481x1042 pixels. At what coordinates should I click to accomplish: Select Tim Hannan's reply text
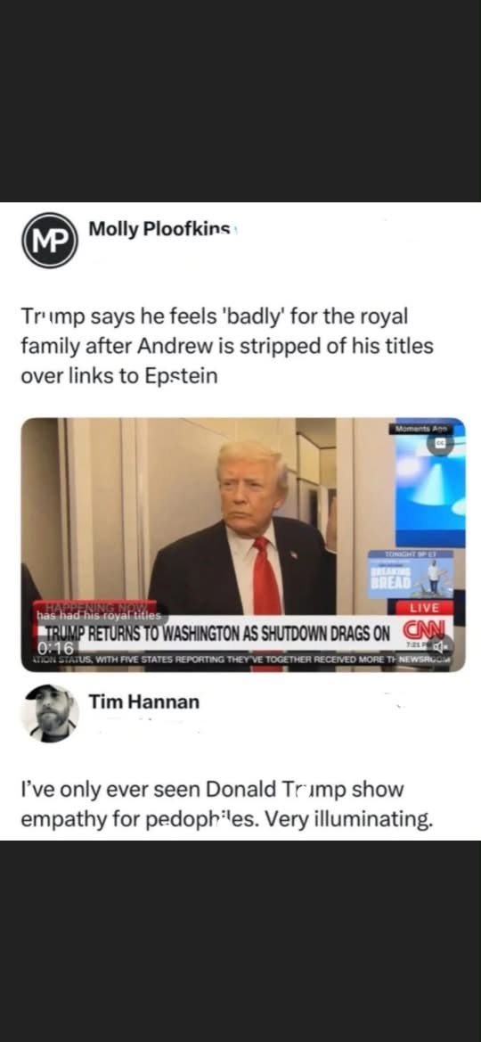[227, 805]
